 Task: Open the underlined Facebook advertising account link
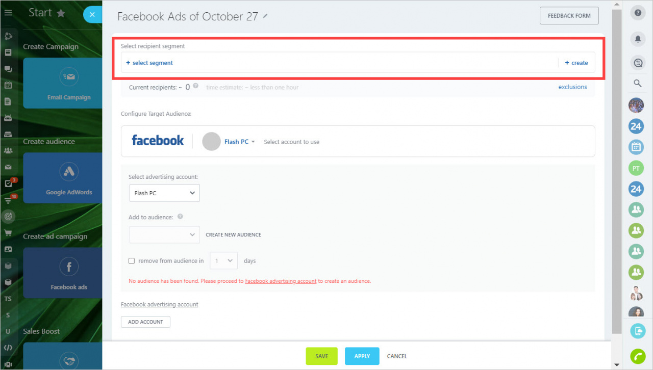[159, 304]
